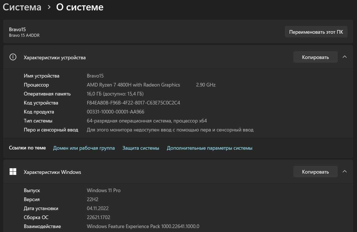Click the 22H2 version value
This screenshot has width=357, height=232.
(92, 199)
